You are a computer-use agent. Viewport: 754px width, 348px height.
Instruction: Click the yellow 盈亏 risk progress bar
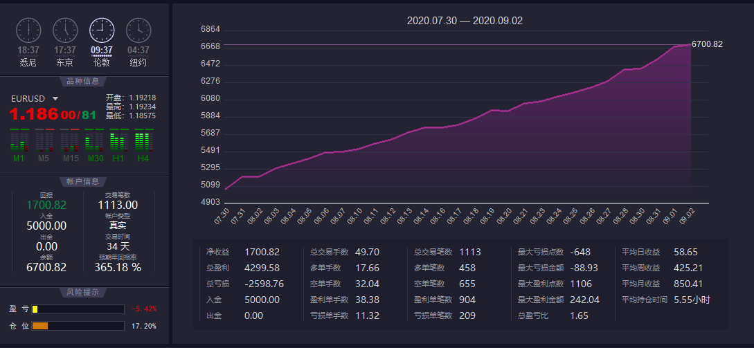coord(78,309)
